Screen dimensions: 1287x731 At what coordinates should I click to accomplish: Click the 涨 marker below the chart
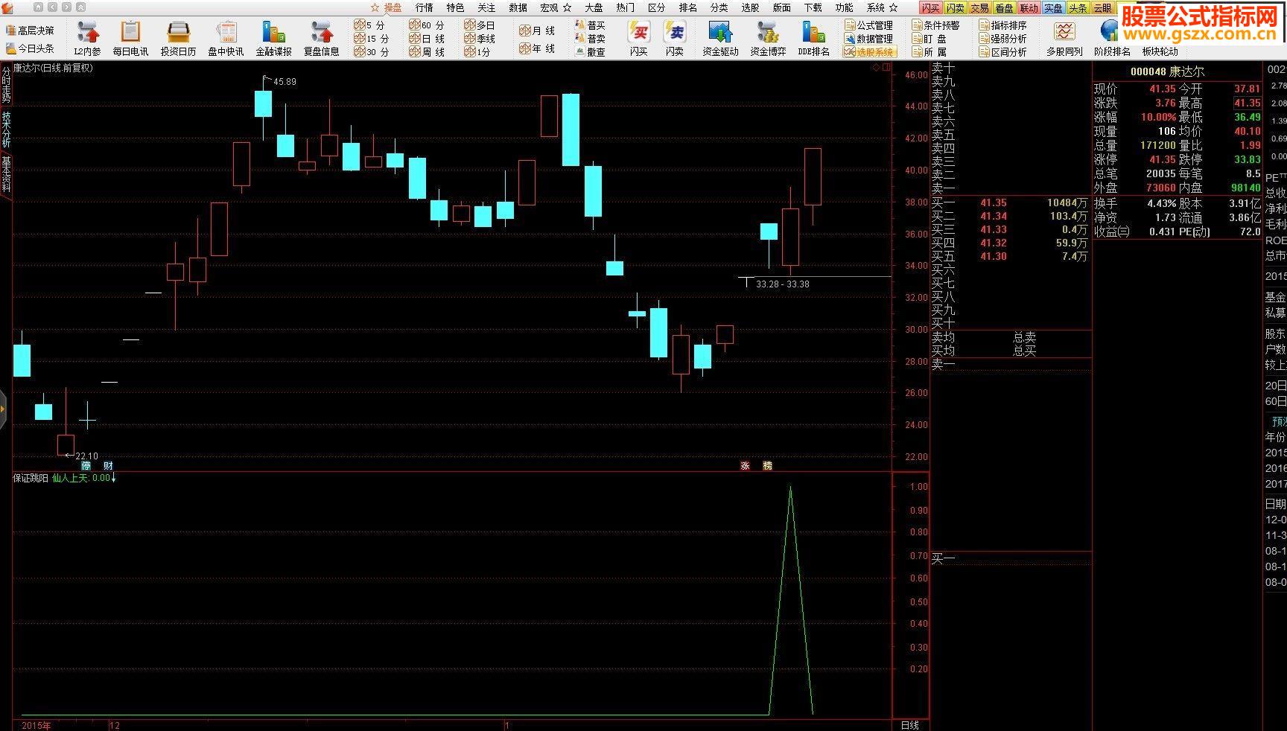click(x=745, y=465)
